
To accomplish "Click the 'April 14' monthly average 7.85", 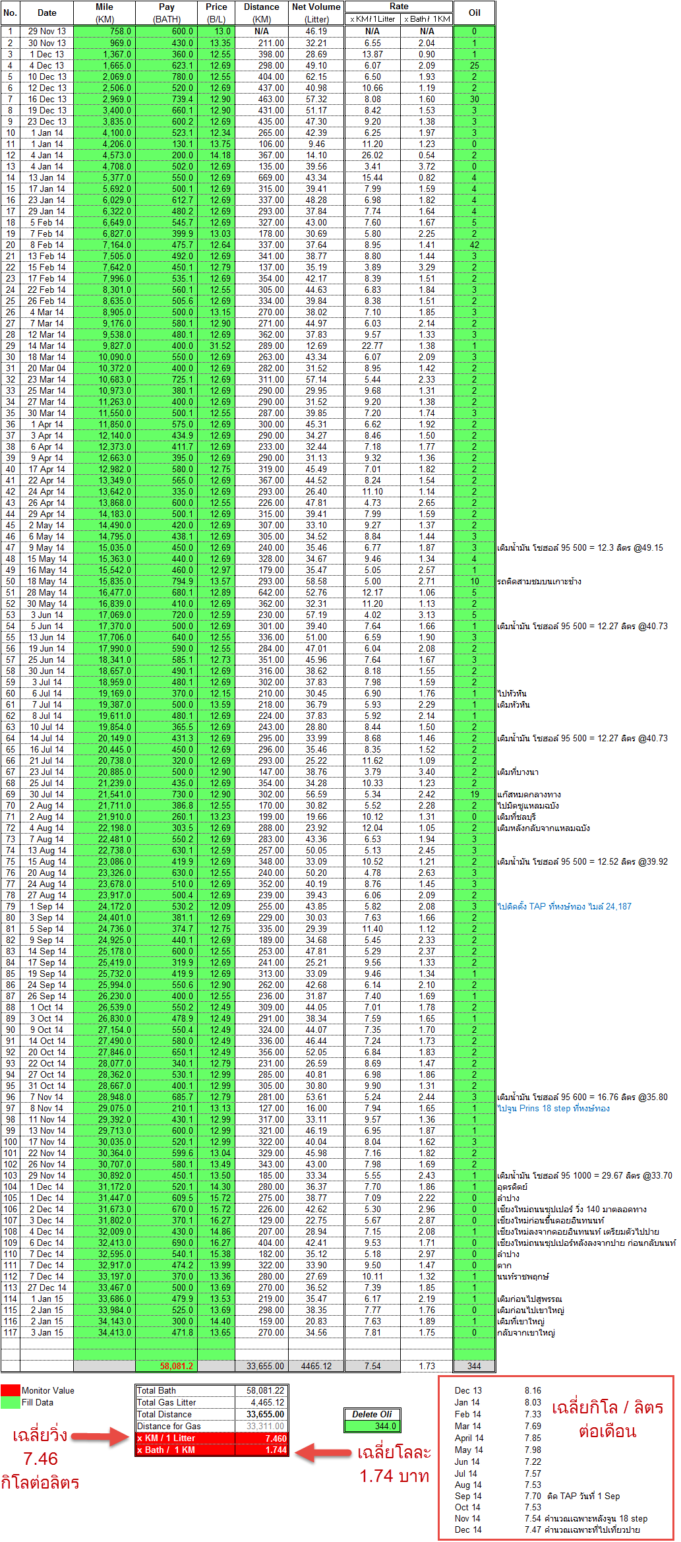I will [533, 1438].
